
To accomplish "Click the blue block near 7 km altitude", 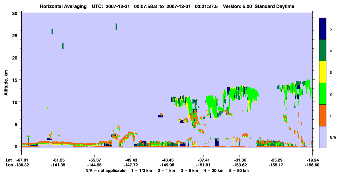I will [x=161, y=116].
